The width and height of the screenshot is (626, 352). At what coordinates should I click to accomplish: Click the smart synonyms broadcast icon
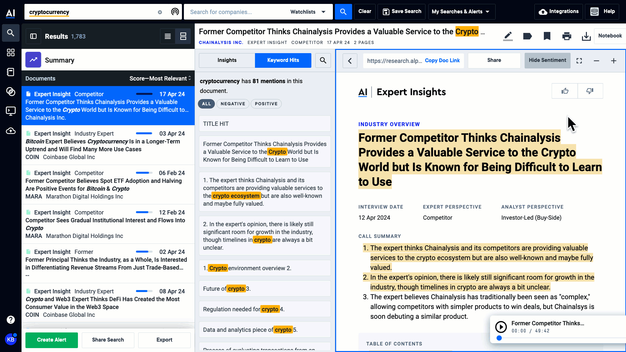pyautogui.click(x=175, y=12)
